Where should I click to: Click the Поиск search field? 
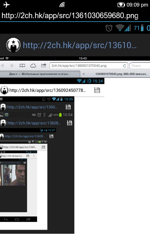tap(140, 66)
